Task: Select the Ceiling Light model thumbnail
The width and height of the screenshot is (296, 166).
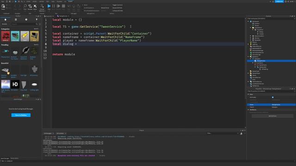Action: [x=34, y=84]
